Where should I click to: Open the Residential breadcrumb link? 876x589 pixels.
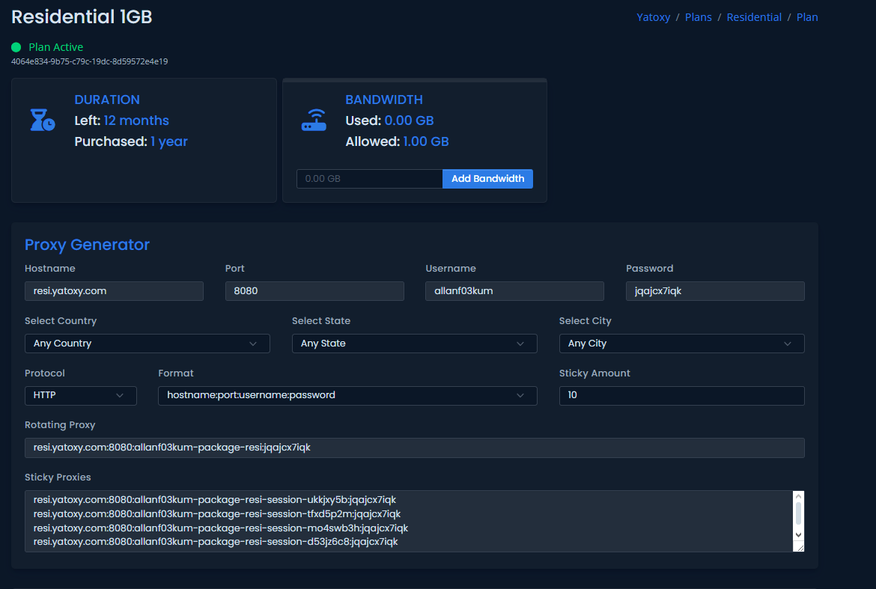tap(754, 17)
